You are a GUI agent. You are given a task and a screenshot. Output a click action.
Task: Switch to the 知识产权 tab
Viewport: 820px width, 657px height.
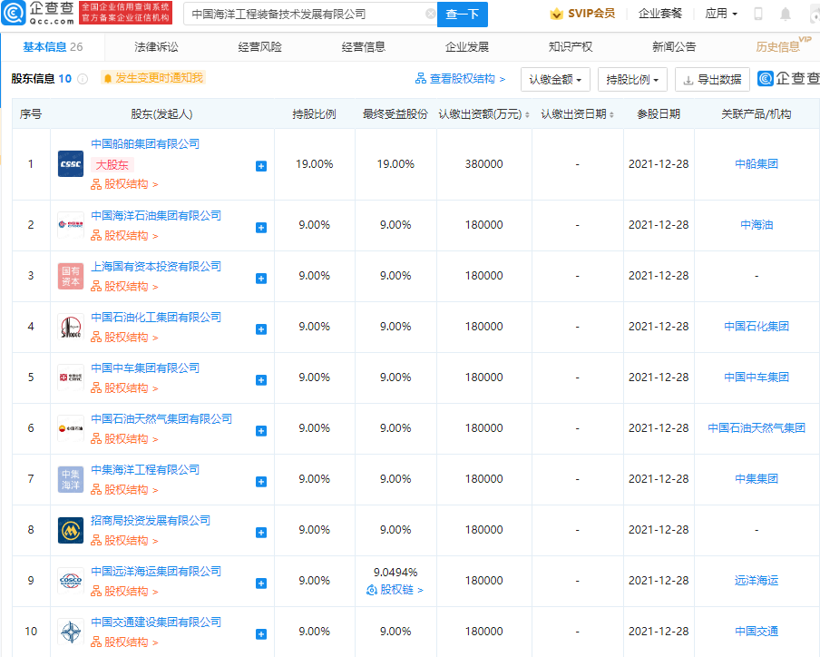(571, 46)
